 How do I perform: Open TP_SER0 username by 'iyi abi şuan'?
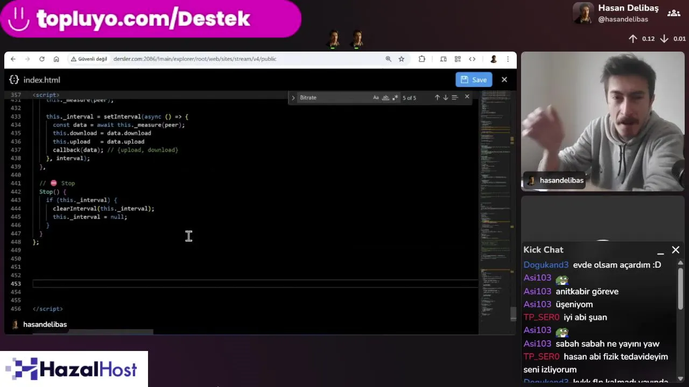pyautogui.click(x=541, y=318)
